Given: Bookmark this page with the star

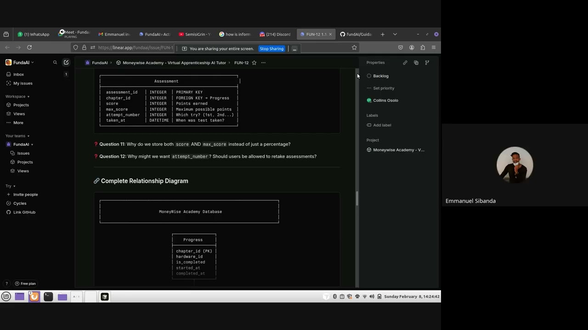Looking at the screenshot, I should [x=354, y=48].
